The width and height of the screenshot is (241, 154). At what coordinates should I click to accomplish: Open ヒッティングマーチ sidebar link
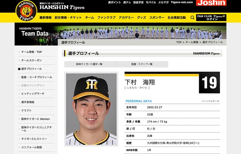click(x=33, y=94)
